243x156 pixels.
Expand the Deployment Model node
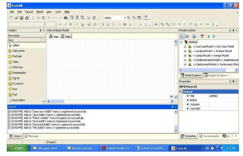point(185,64)
